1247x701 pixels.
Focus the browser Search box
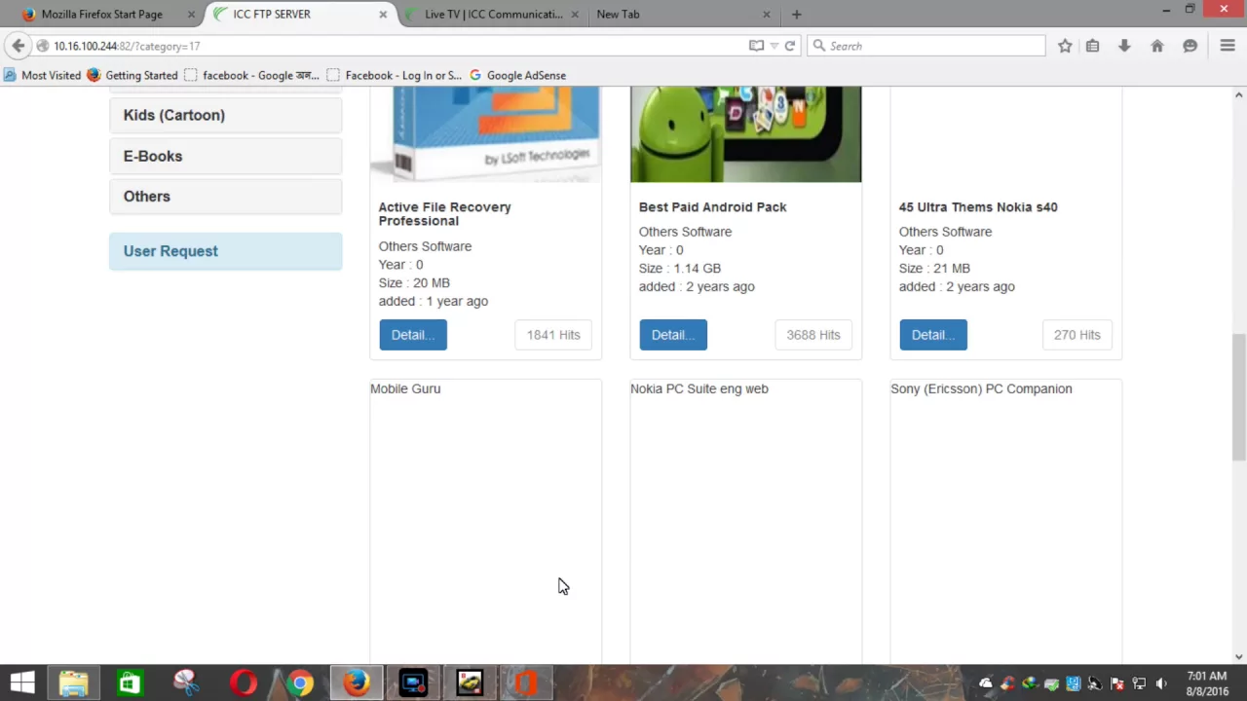[926, 46]
